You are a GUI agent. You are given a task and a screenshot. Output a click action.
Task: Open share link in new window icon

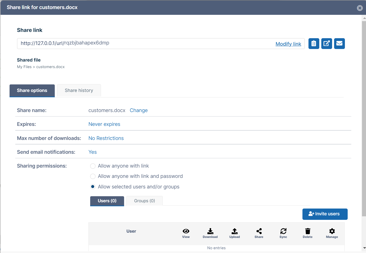pyautogui.click(x=327, y=43)
